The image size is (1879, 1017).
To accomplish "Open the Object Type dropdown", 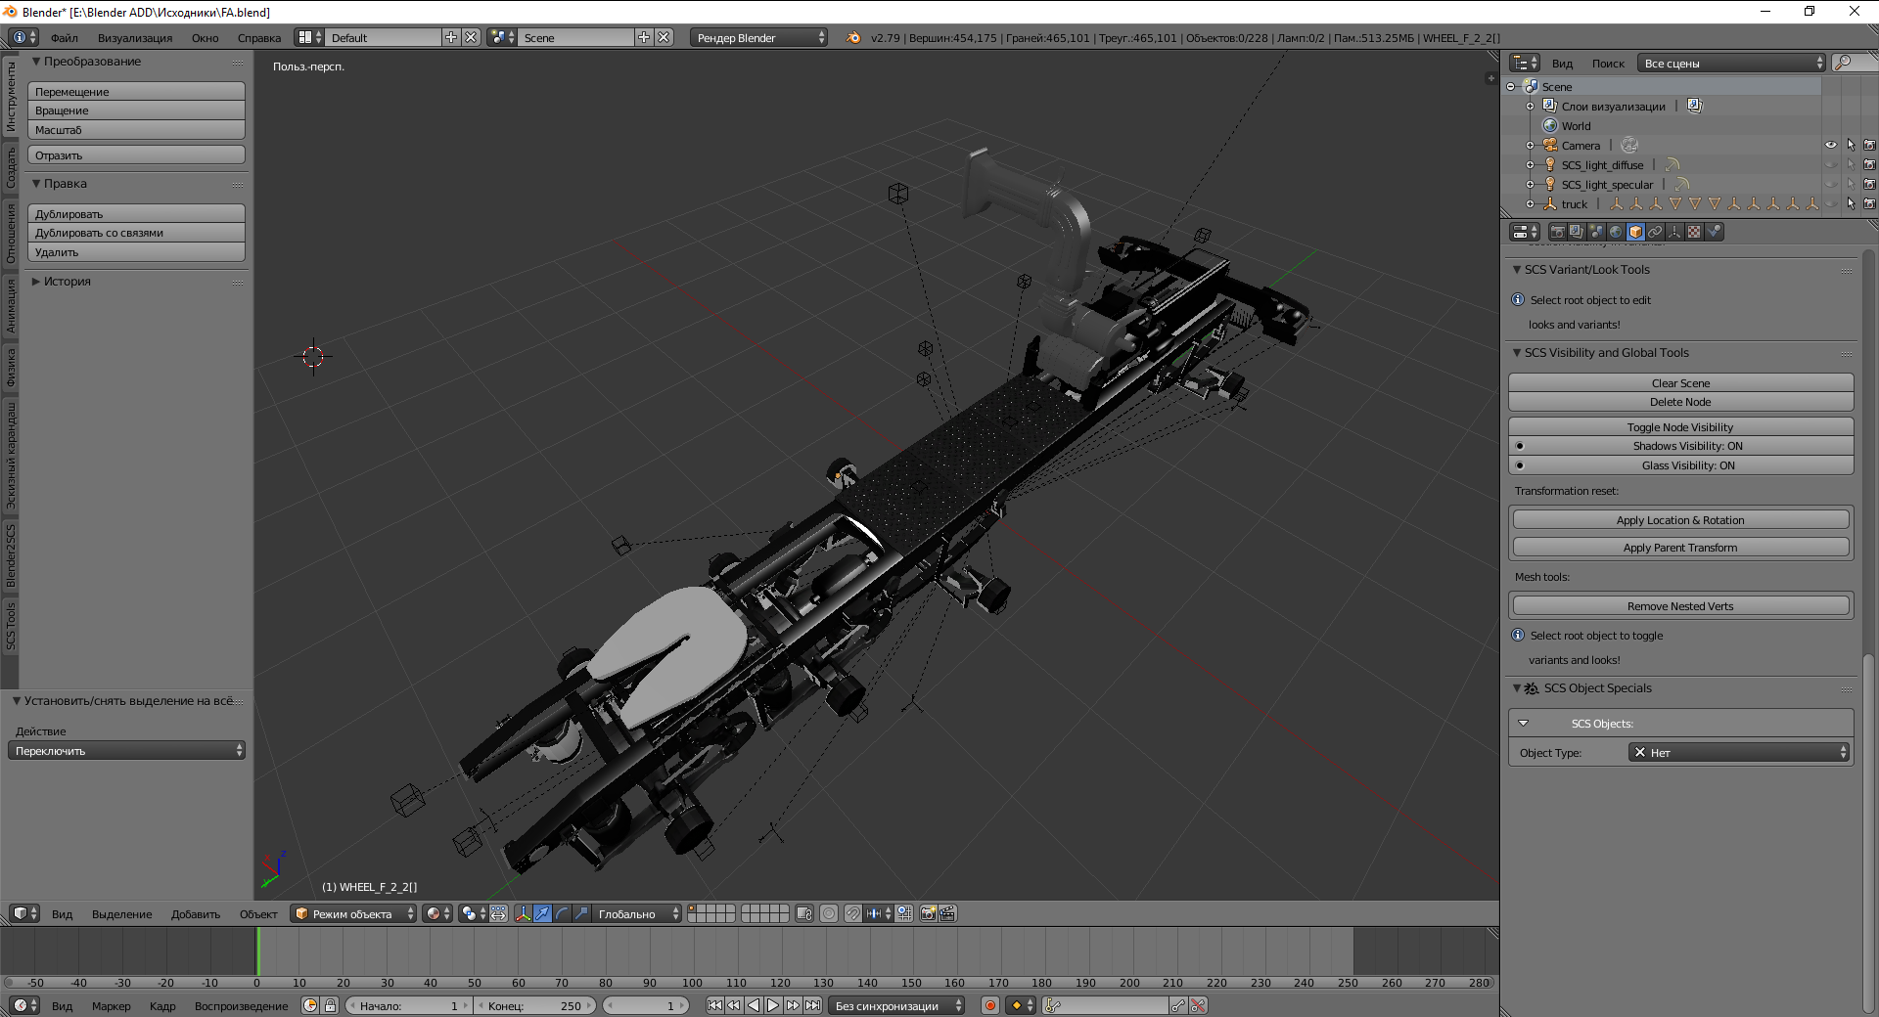I will pos(1738,752).
